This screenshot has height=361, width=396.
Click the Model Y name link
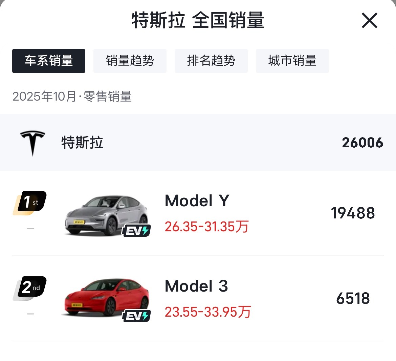pos(197,201)
